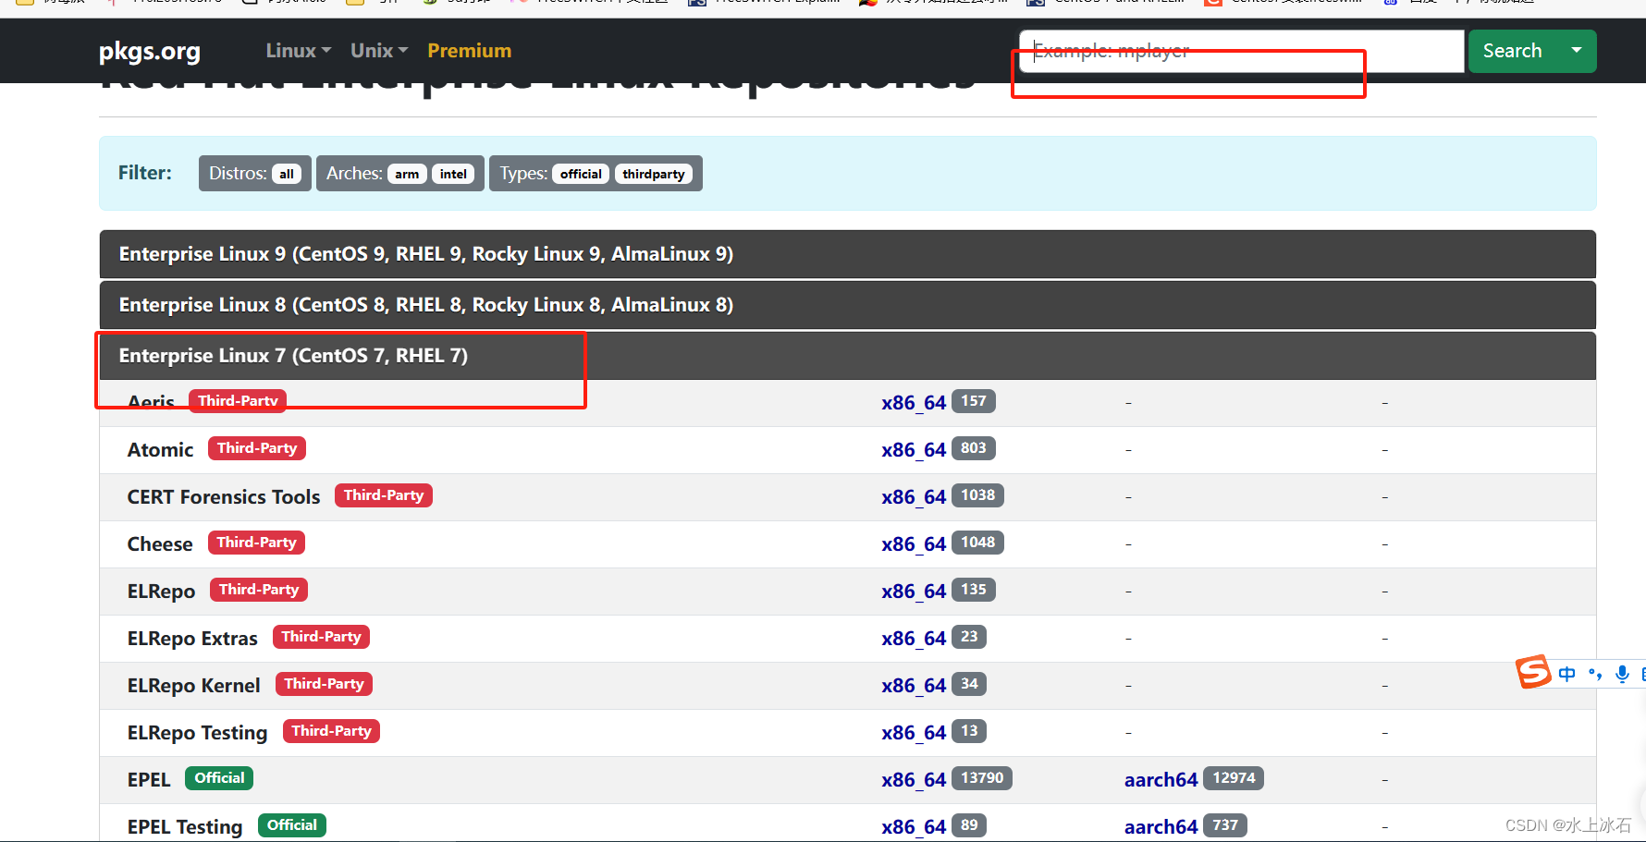Viewport: 1646px width, 842px height.
Task: Open the Search options dropdown arrow
Action: 1577,51
